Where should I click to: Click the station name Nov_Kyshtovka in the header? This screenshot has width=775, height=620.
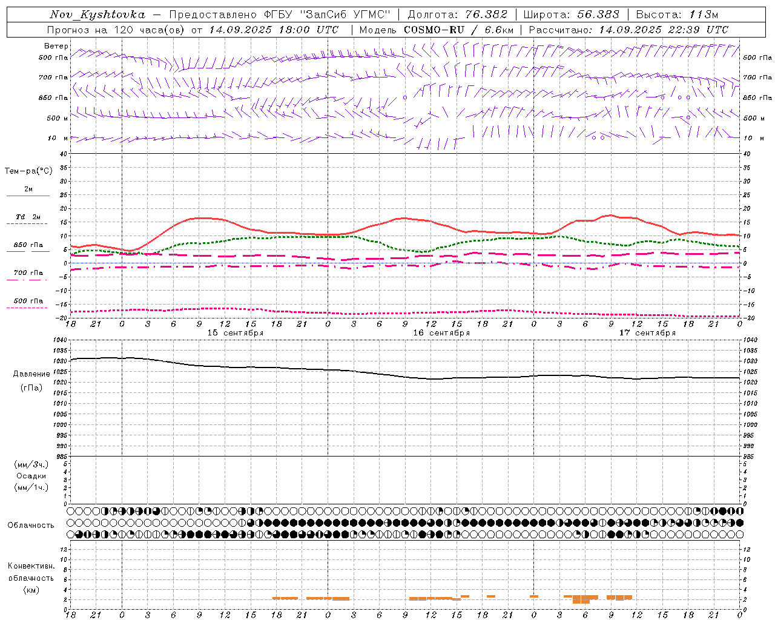coord(97,15)
